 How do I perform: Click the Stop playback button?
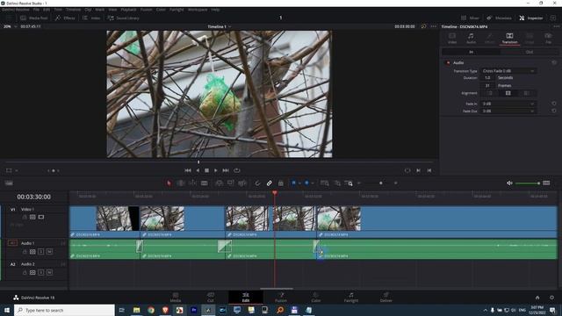207,170
